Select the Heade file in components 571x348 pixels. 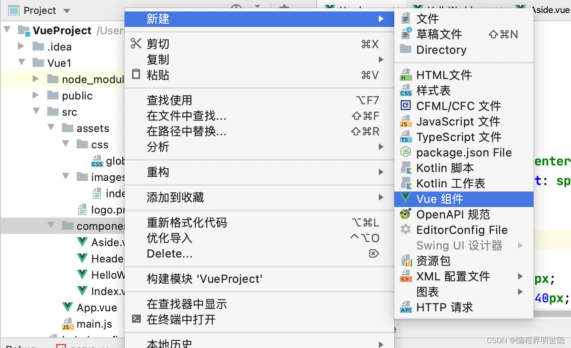108,258
